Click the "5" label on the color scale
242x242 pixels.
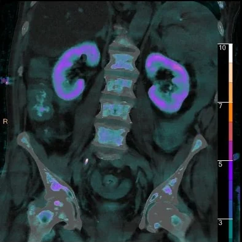coord(221,165)
